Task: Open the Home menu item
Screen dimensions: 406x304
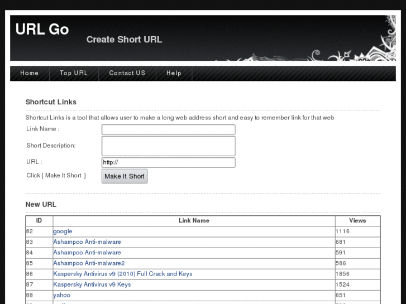Action: [x=29, y=73]
